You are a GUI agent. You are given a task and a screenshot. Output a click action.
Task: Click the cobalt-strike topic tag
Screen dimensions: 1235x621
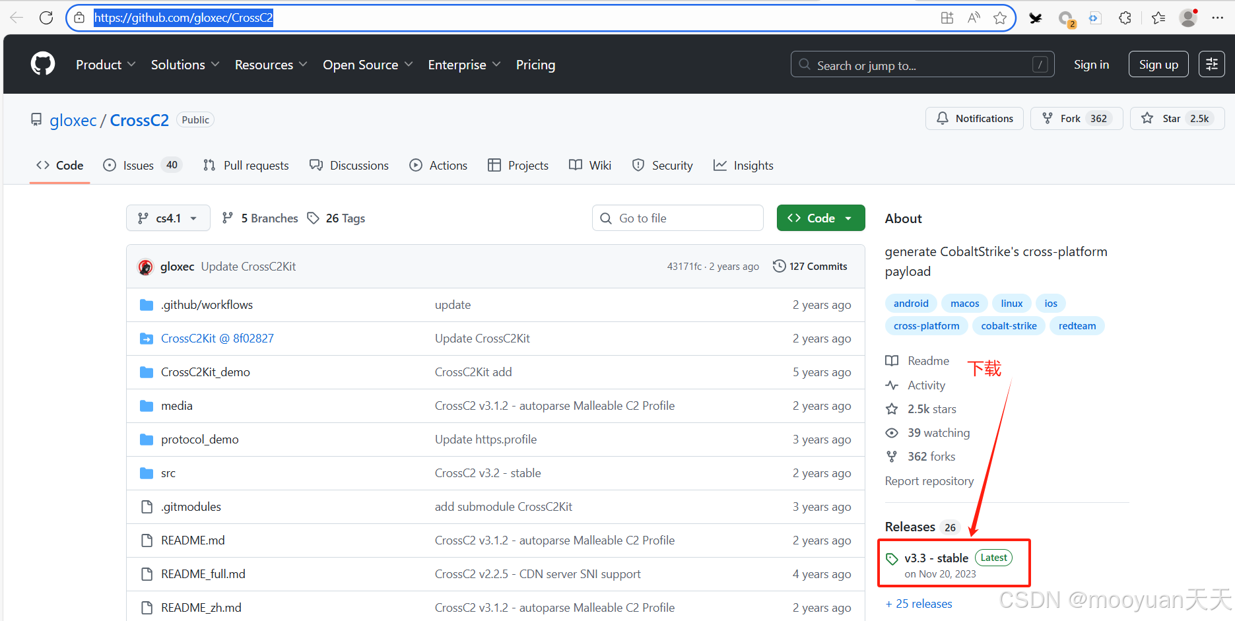click(x=1009, y=326)
